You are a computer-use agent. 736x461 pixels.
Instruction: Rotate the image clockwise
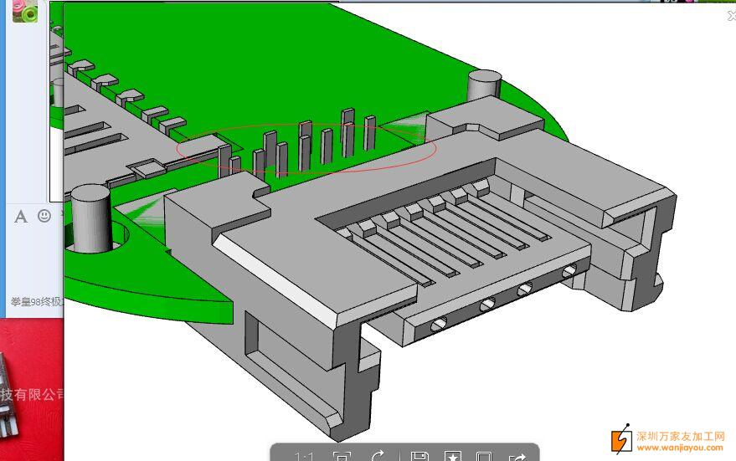click(378, 456)
